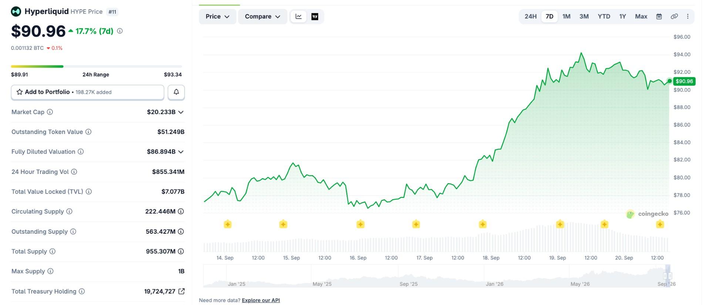703x305 pixels.
Task: Click info icon next to Outstanding Token Value
Action: tap(88, 132)
